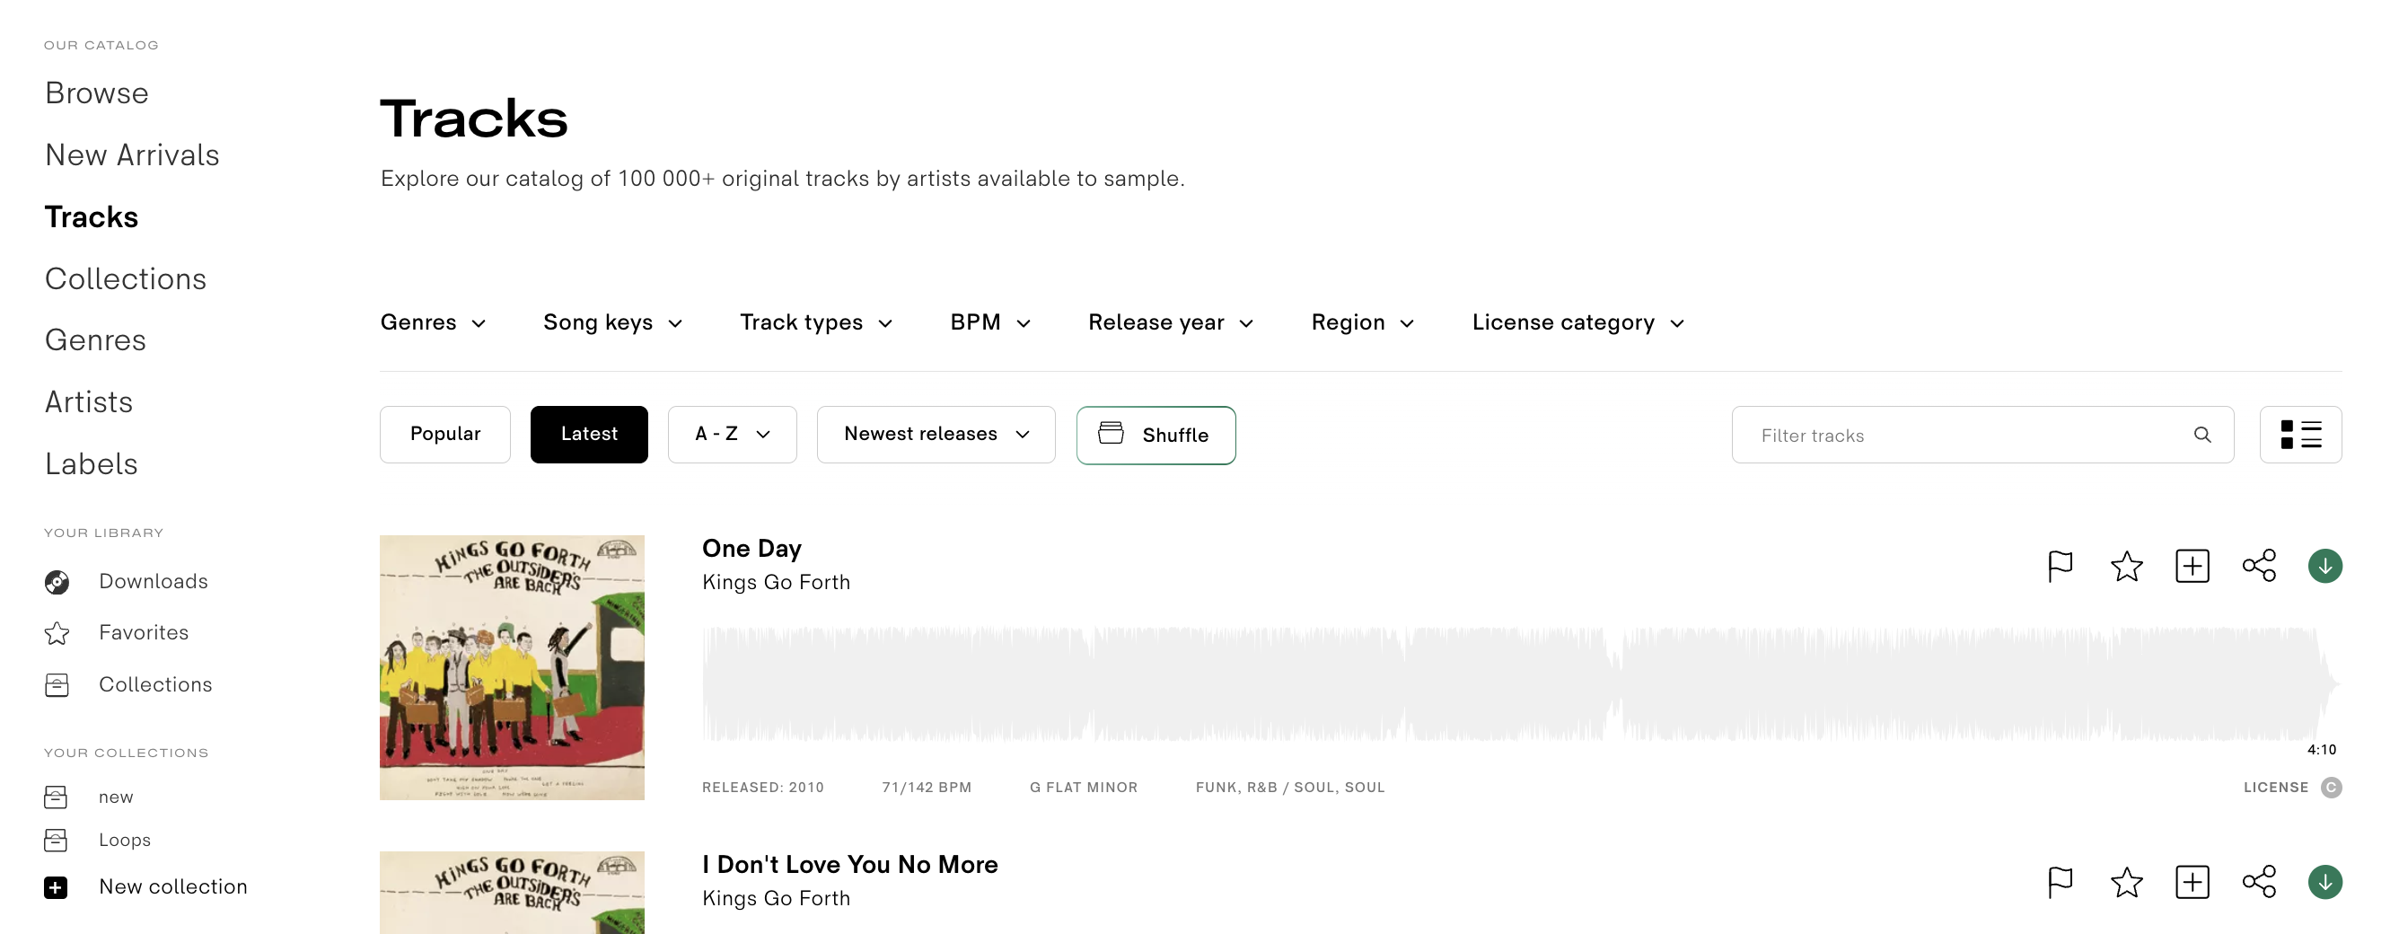Viewport: 2399px width, 934px height.
Task: Download One Day with green arrow
Action: 2324,565
